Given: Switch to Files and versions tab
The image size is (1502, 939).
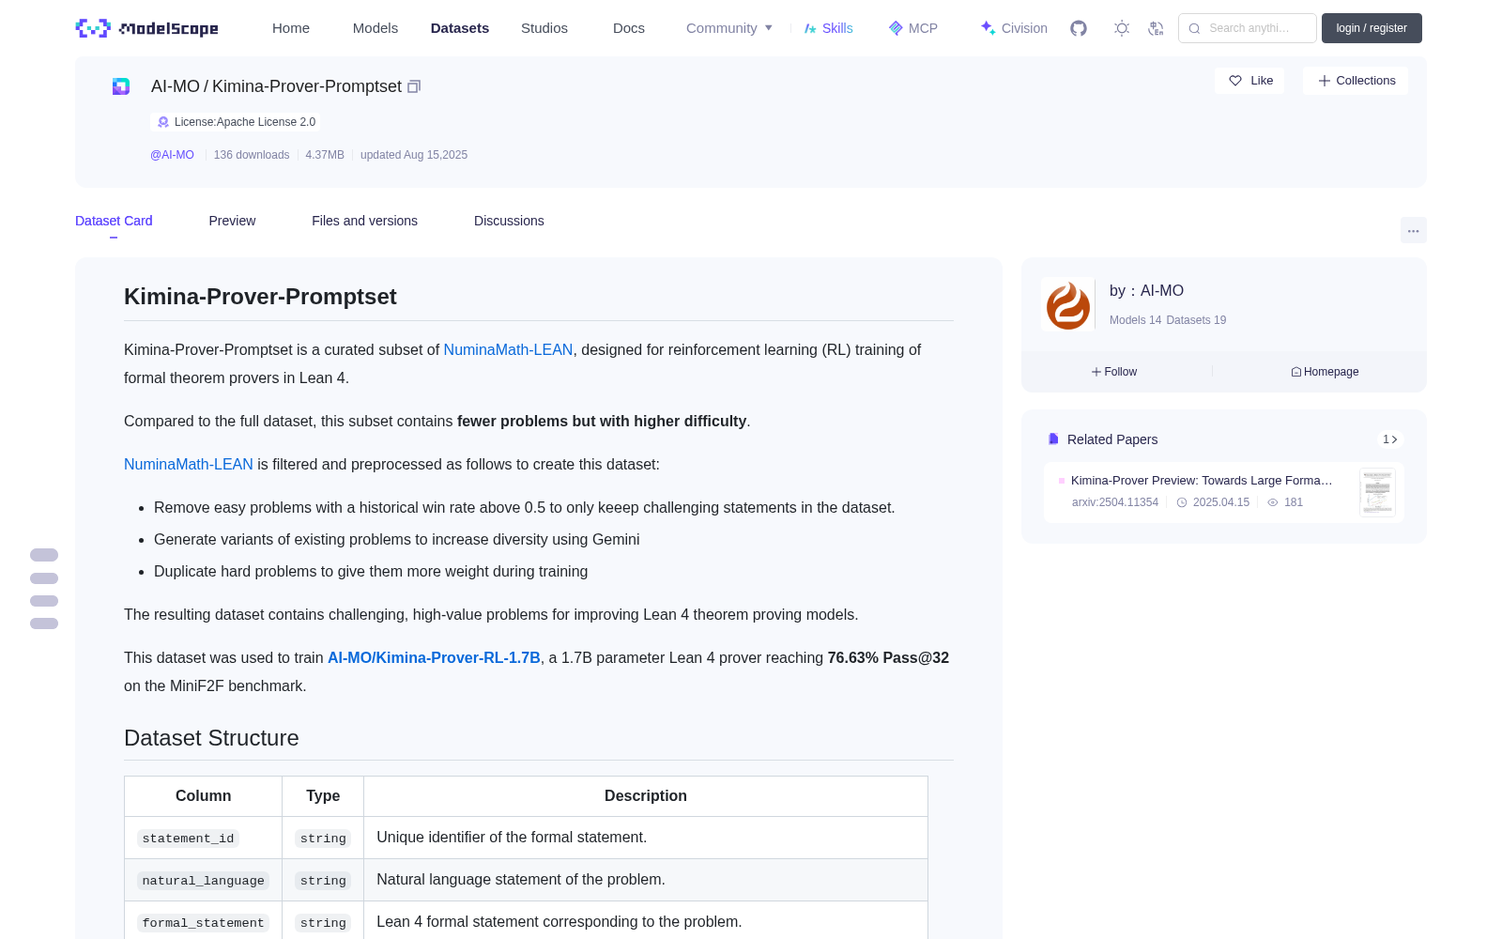Looking at the screenshot, I should pos(364,221).
